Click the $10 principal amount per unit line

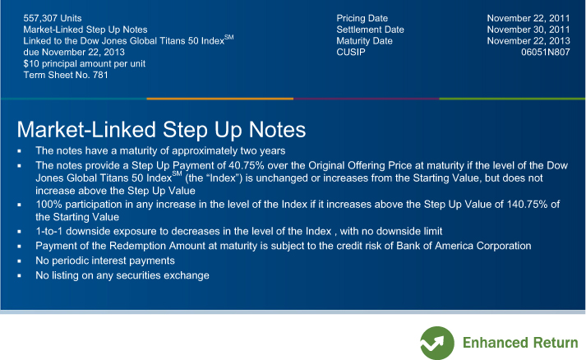tap(85, 63)
